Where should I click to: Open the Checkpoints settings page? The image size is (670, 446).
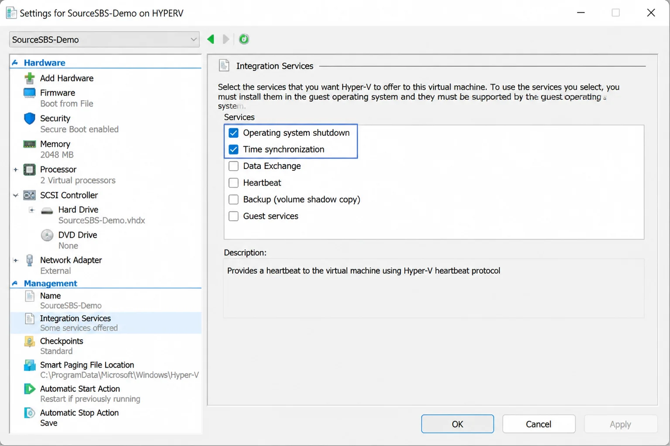coord(62,341)
